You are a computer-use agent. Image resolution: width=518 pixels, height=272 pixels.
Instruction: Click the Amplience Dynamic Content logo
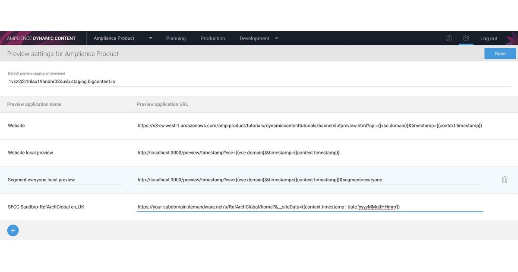point(41,38)
